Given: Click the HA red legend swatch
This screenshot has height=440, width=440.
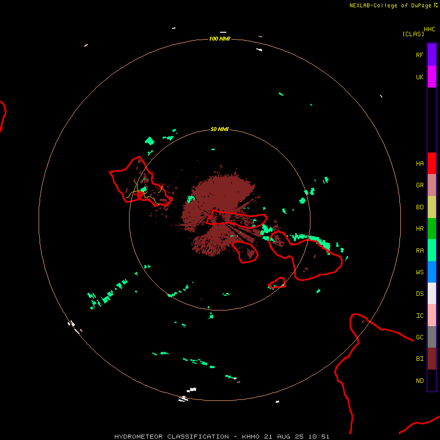Looking at the screenshot, I should [432, 163].
